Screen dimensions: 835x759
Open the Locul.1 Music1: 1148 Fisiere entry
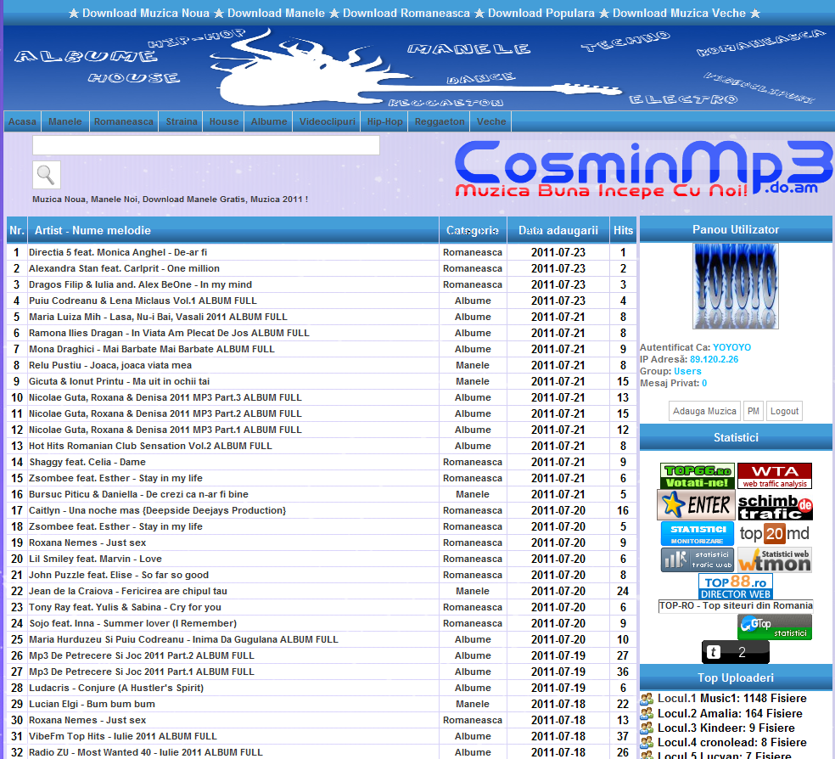pos(731,698)
